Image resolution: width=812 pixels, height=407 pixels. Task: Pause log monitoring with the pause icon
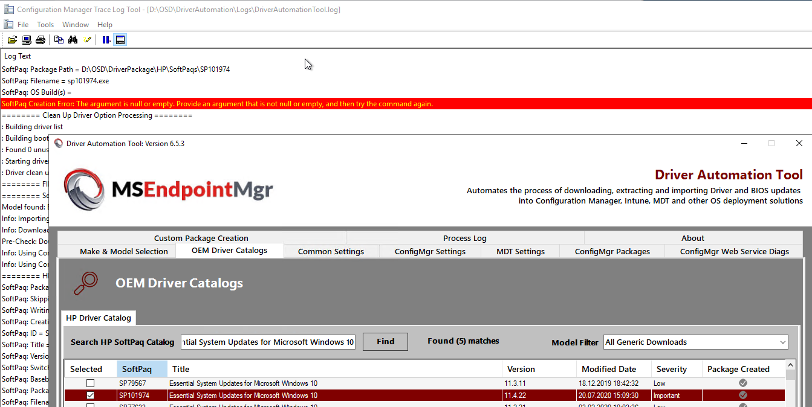(x=105, y=39)
